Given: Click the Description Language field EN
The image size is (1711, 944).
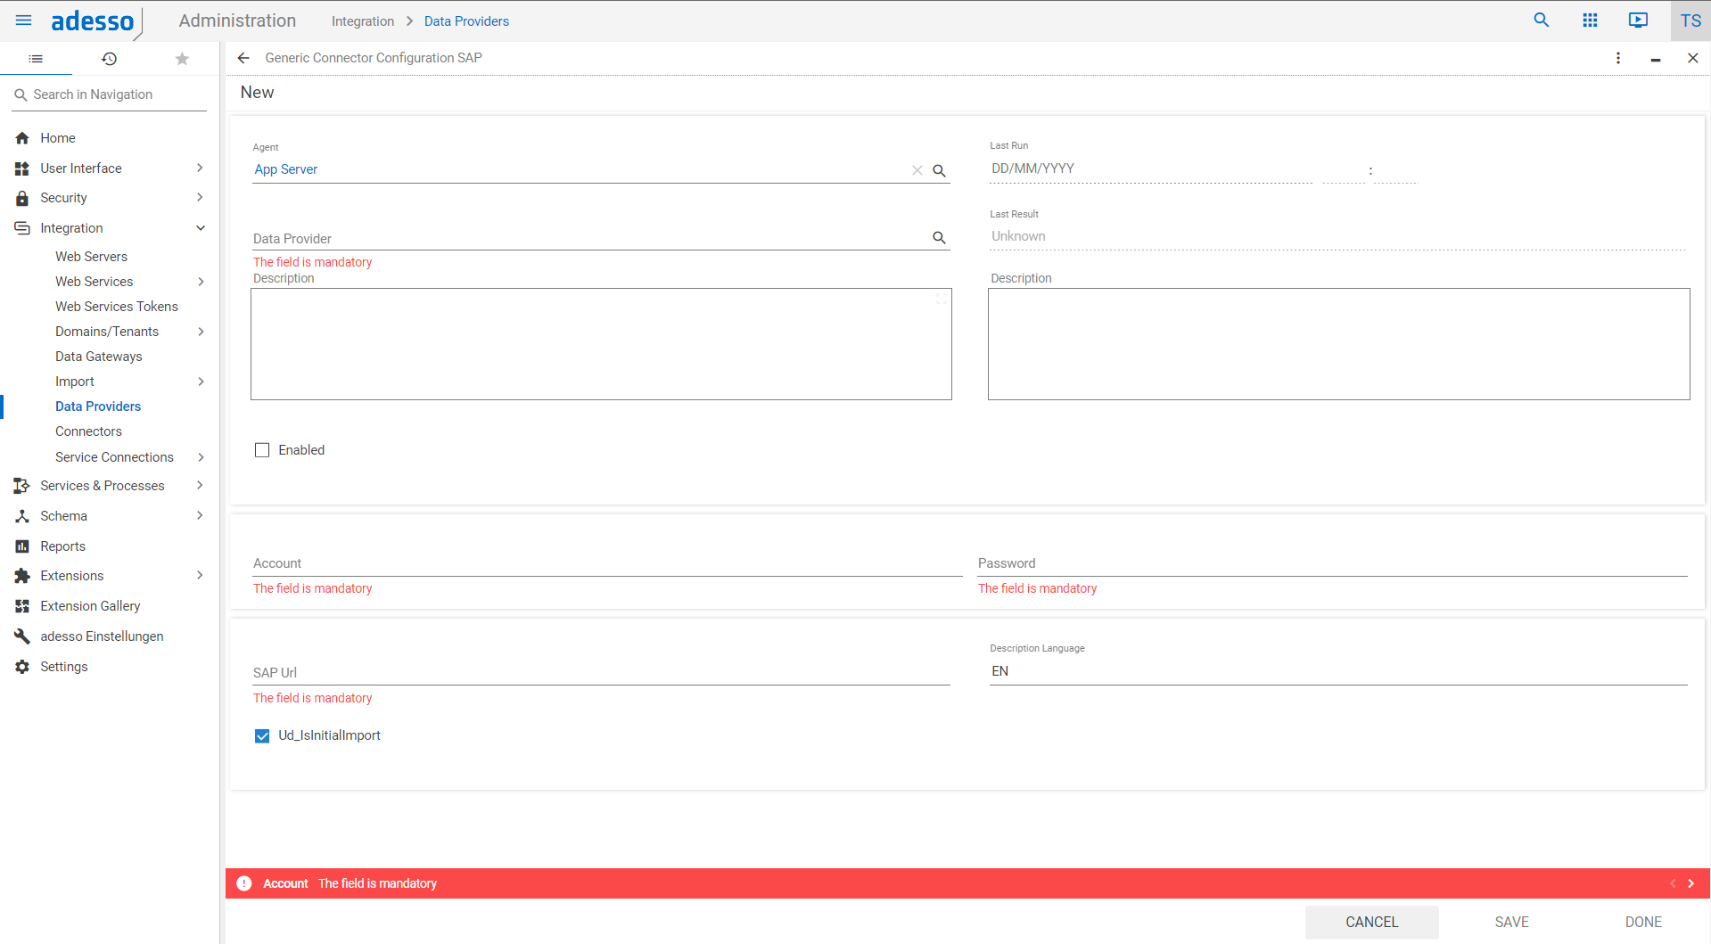Looking at the screenshot, I should (1338, 671).
